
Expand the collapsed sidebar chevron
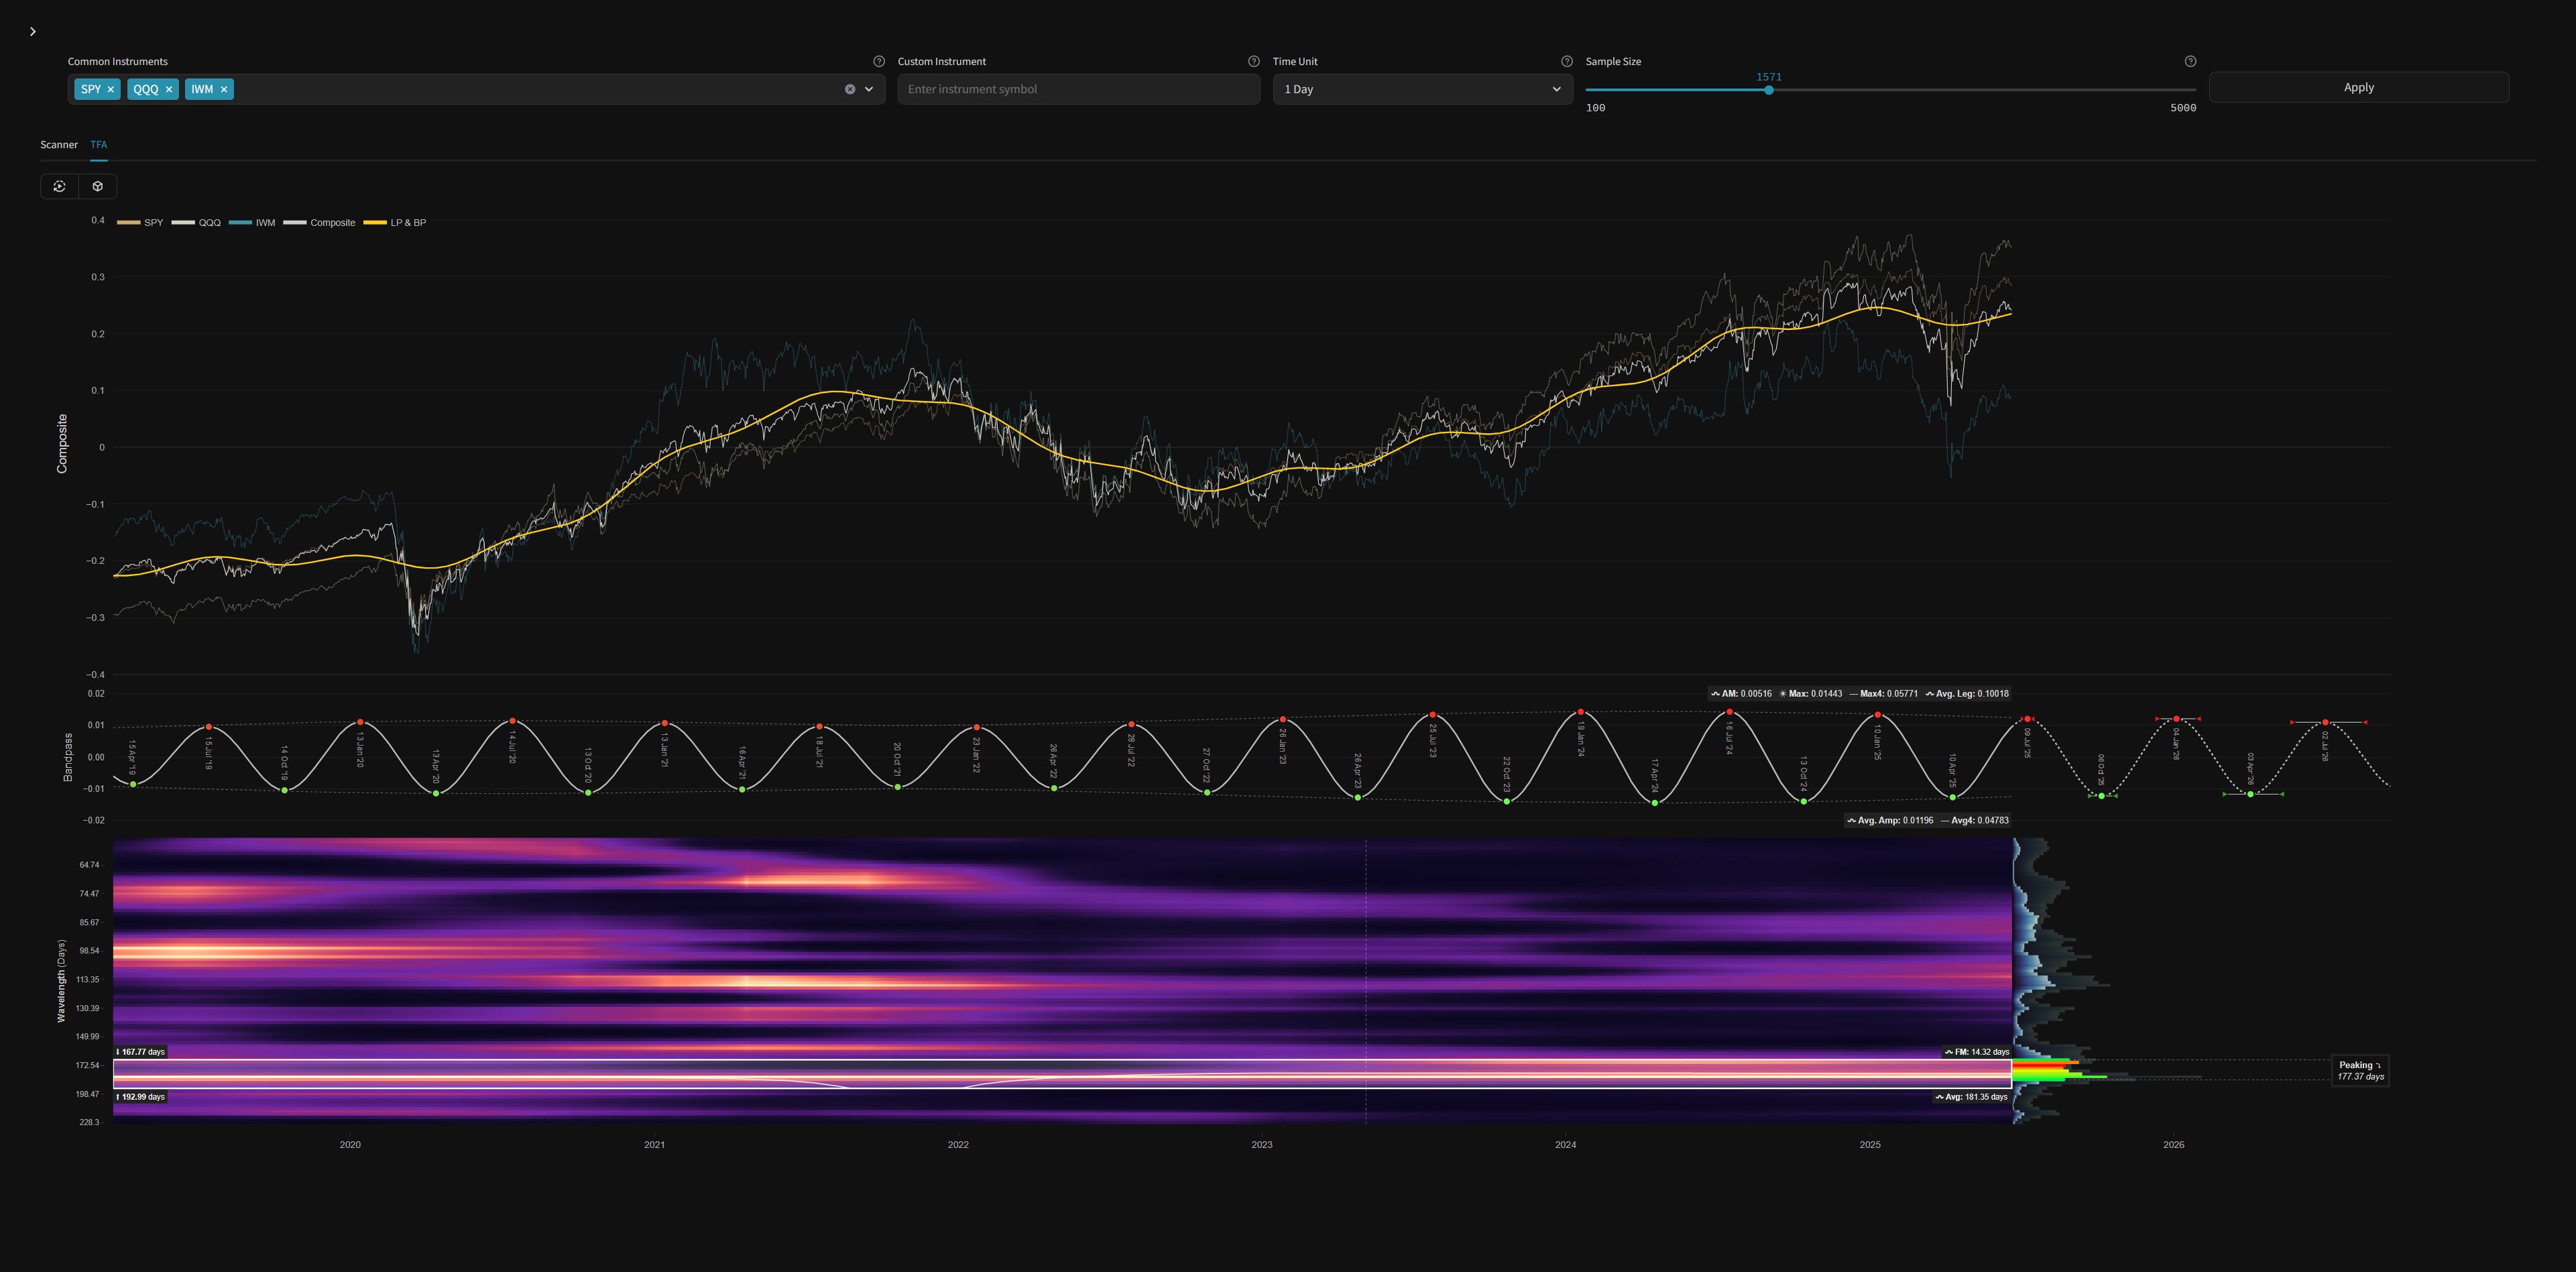[33, 32]
